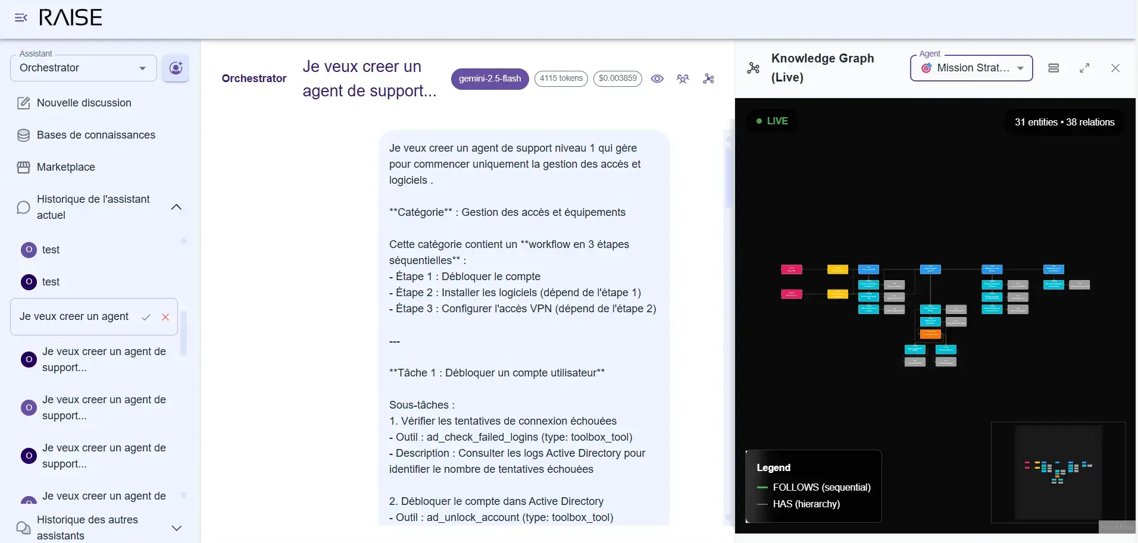The image size is (1138, 543).
Task: Toggle visibility with the eye icon
Action: click(x=657, y=79)
